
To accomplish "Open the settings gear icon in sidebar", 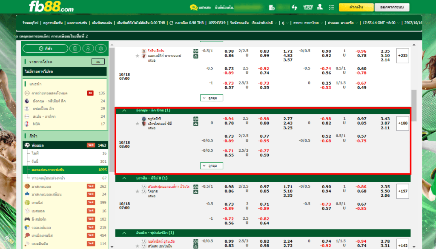I will click(100, 48).
